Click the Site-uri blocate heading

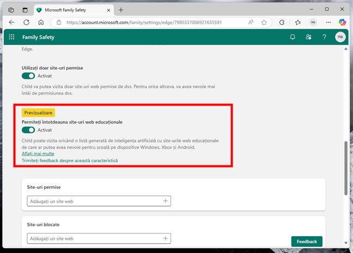[x=43, y=225]
